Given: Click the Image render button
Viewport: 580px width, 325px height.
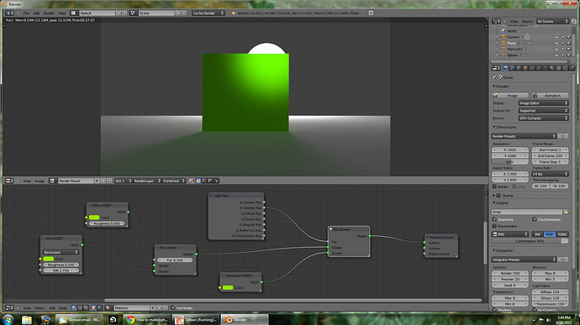Looking at the screenshot, I should pyautogui.click(x=510, y=96).
